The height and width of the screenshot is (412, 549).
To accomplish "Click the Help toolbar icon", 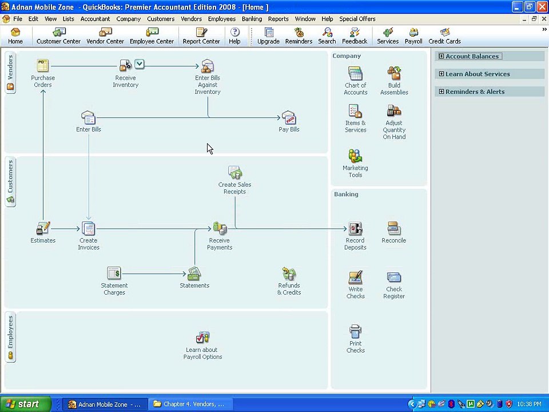I will (x=234, y=36).
